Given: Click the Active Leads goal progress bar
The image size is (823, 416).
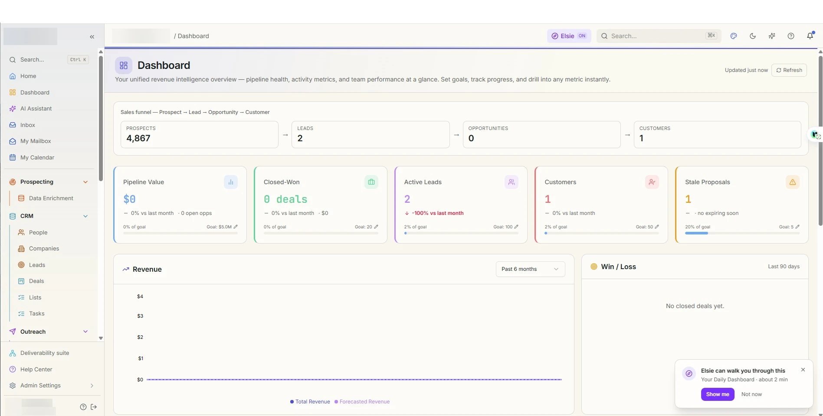Looking at the screenshot, I should (461, 233).
